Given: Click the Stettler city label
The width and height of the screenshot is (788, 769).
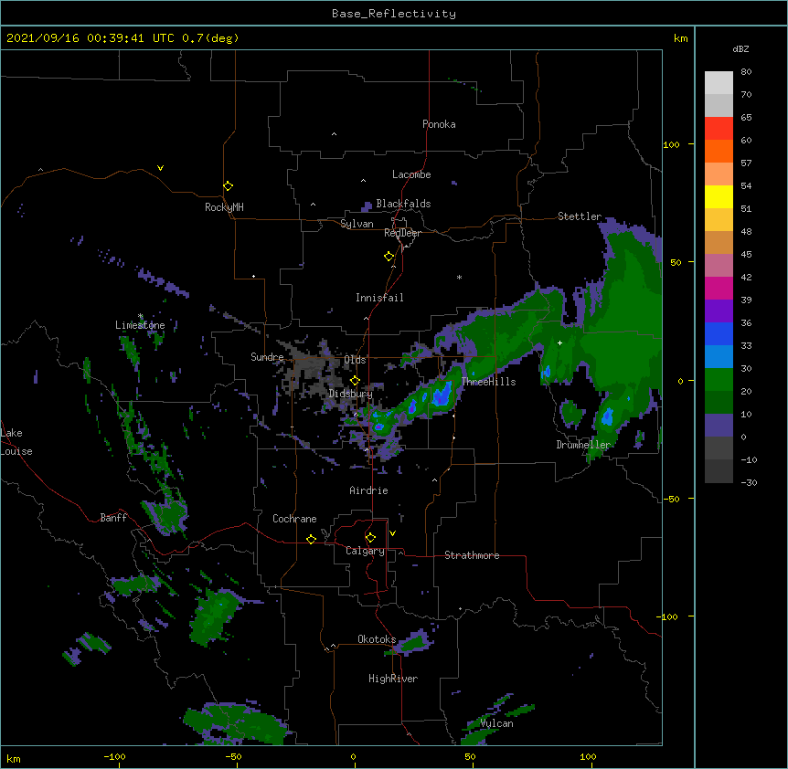Looking at the screenshot, I should 580,216.
